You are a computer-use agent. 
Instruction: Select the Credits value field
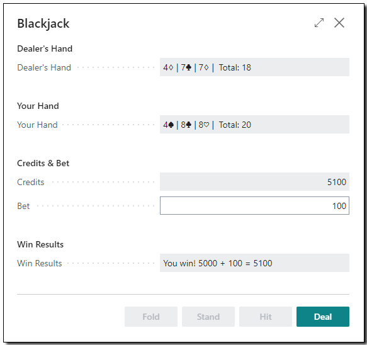(x=254, y=182)
